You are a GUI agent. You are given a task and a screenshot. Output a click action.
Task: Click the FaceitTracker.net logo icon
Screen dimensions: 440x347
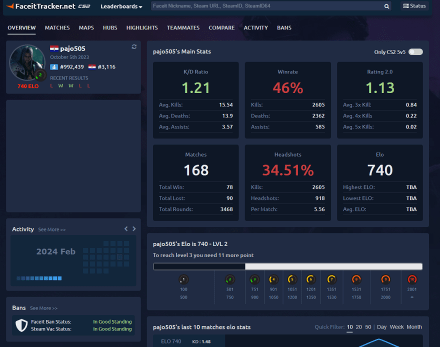(x=10, y=6)
